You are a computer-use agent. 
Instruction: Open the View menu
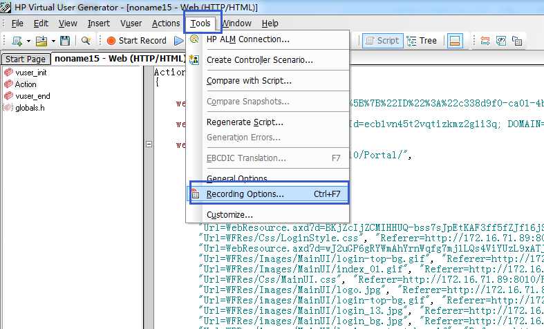click(68, 23)
